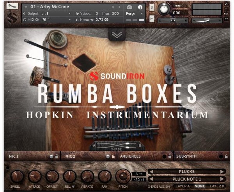The width and height of the screenshot is (234, 192).
Task: Go to previous sound left of PLUCK NOTE 1
Action: tap(151, 179)
